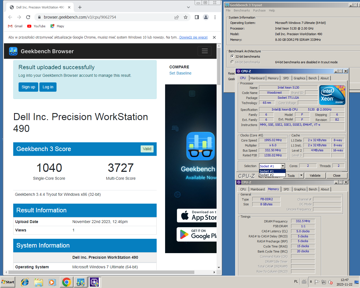This screenshot has height=288, width=360.
Task: Open Windows Media Player on taskbar
Action: point(52,282)
